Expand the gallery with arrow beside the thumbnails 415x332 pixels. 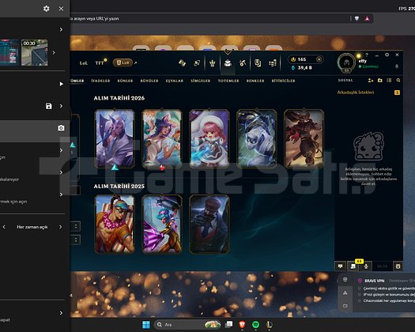(x=54, y=52)
